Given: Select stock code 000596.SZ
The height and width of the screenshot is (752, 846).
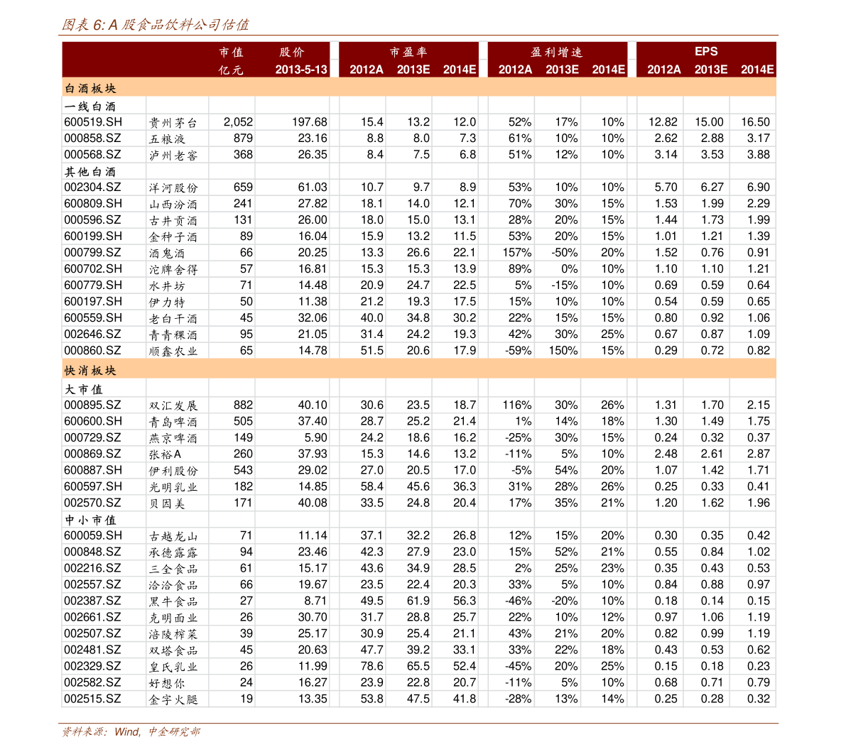Looking at the screenshot, I should point(92,220).
